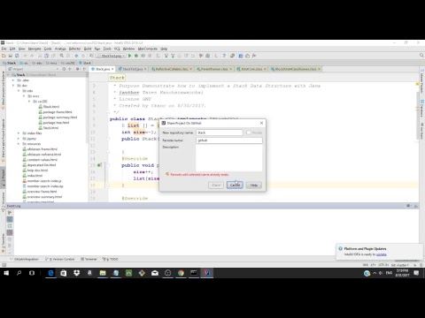The height and width of the screenshot is (318, 425).
Task: Expand the .idea folder in project tree
Action: 13,80
